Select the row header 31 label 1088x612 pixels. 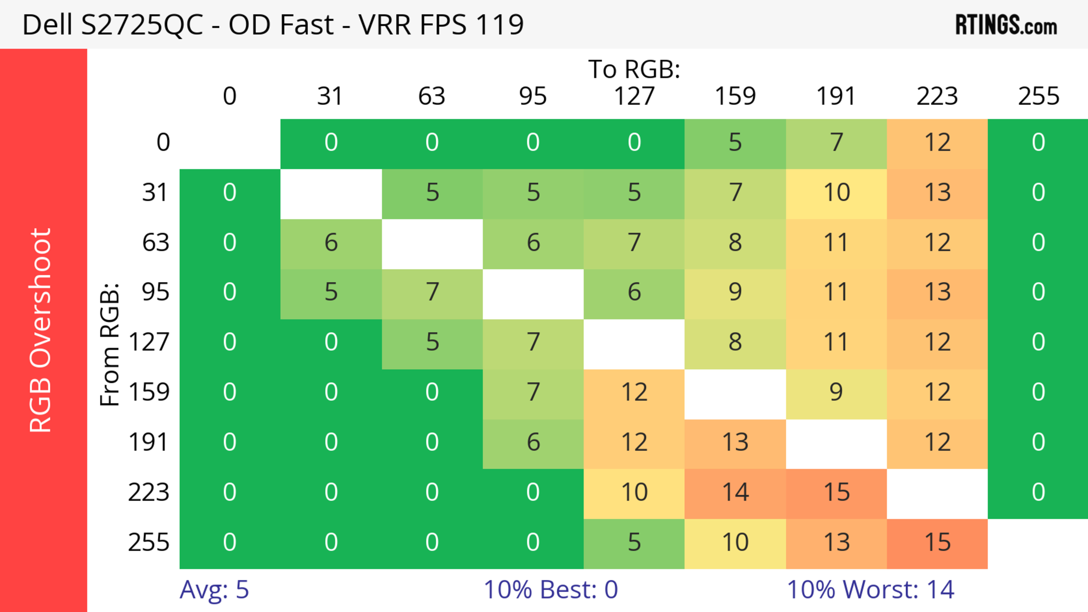[x=156, y=193]
